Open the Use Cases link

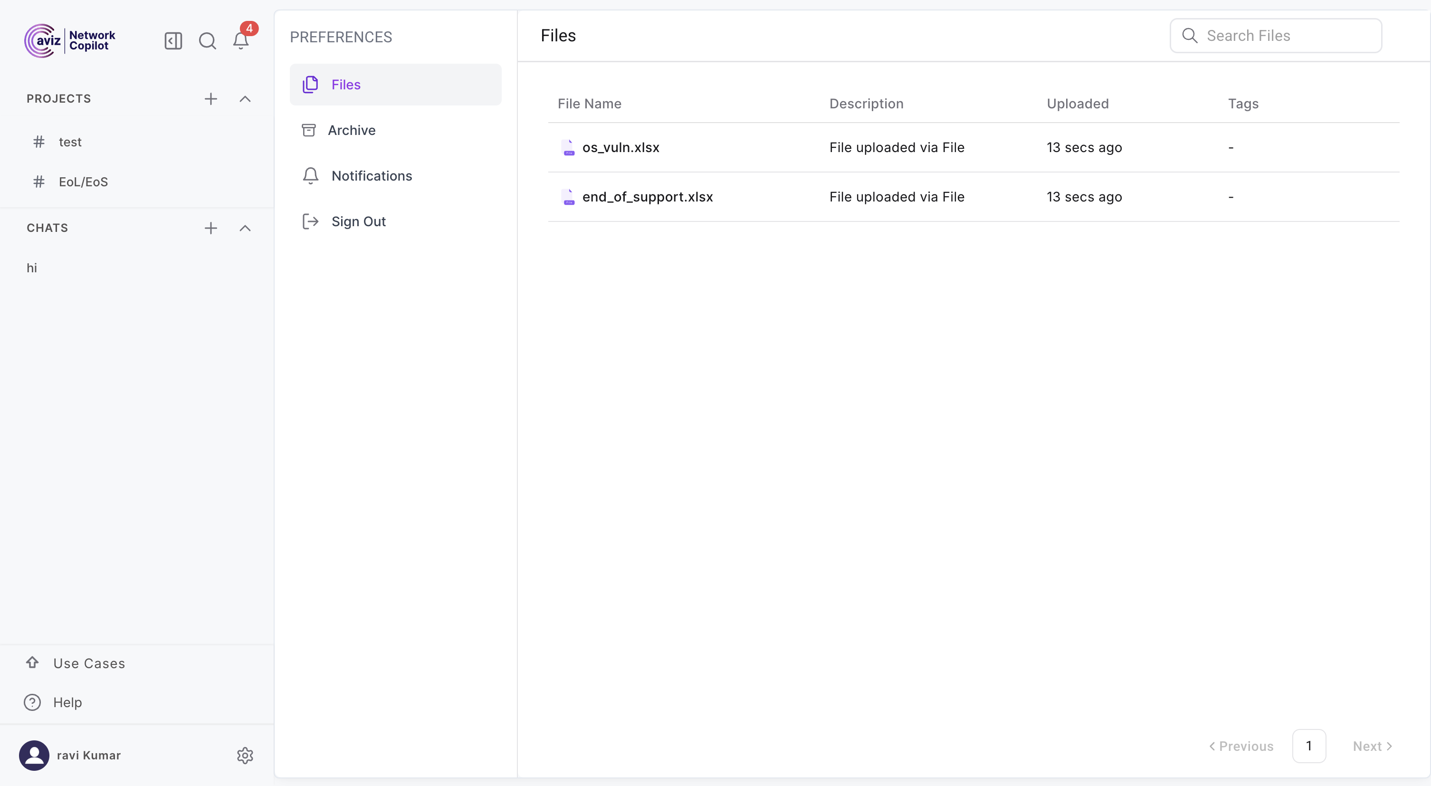tap(89, 663)
